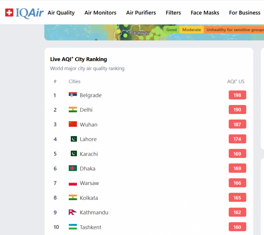Open the Air Monitors menu item
Screen dimensions: 264x235
click(x=100, y=12)
